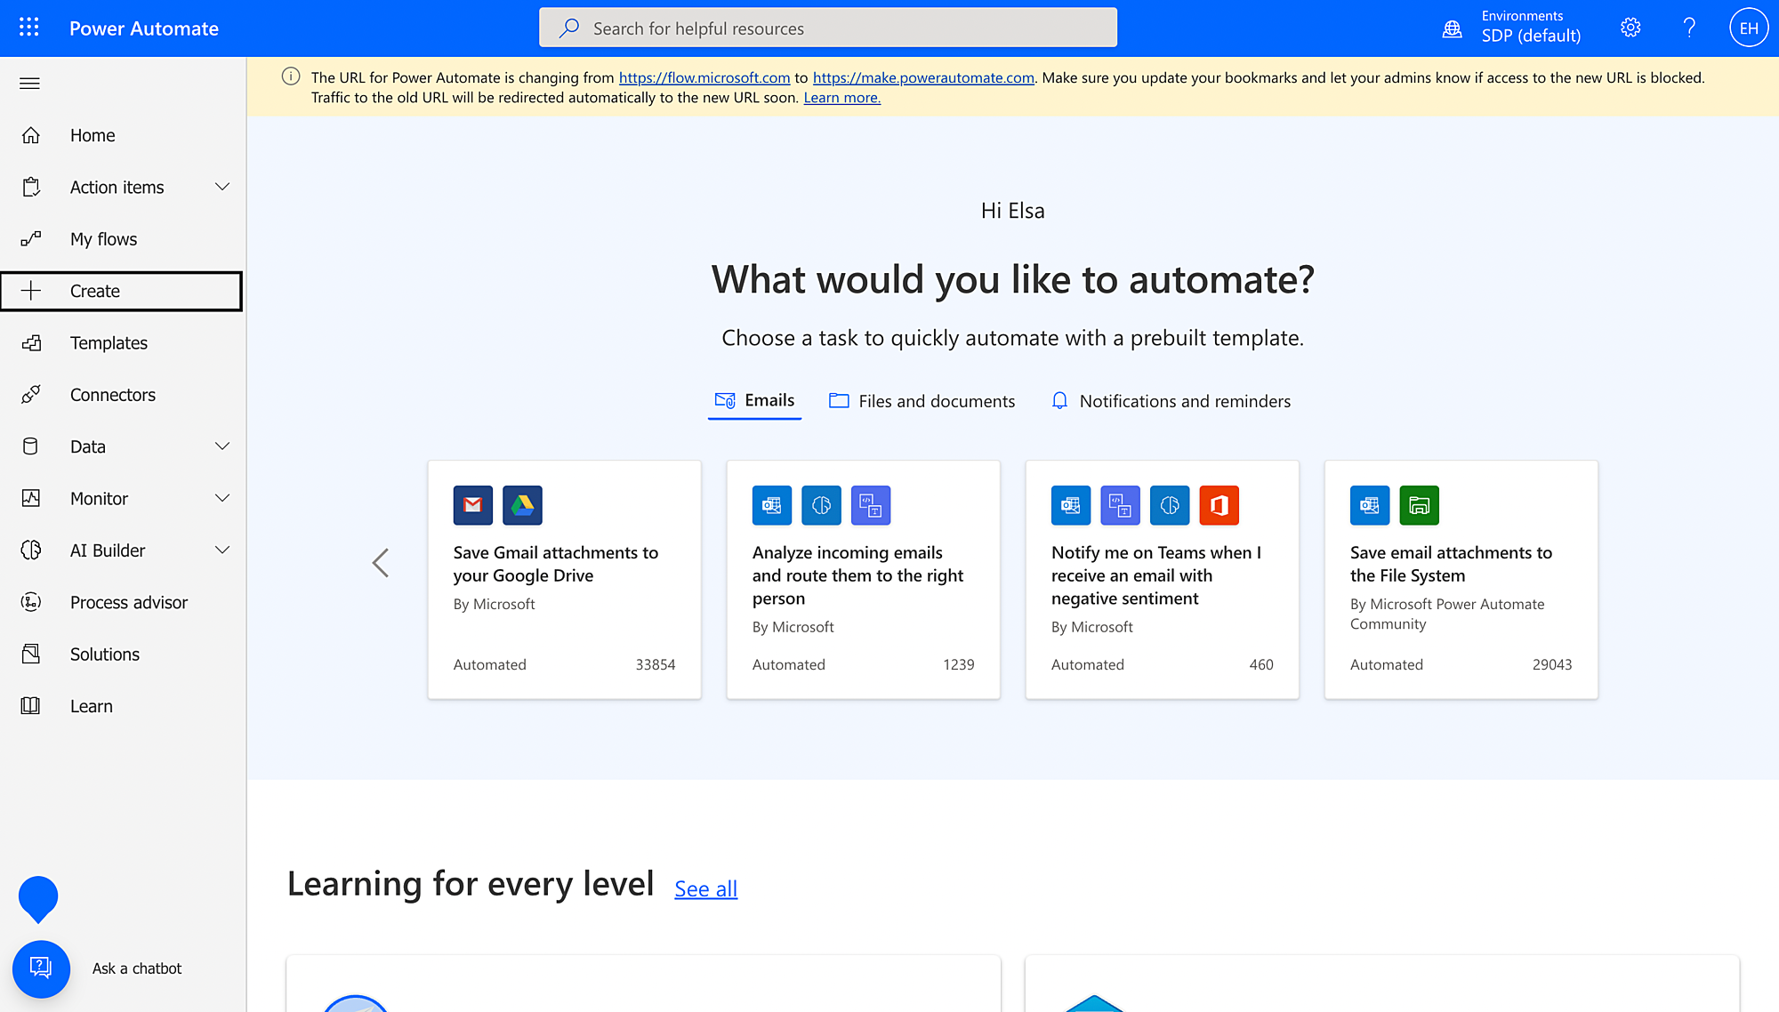Image resolution: width=1779 pixels, height=1012 pixels.
Task: Click the AI Builder icon on Analyze emails card
Action: pos(821,505)
